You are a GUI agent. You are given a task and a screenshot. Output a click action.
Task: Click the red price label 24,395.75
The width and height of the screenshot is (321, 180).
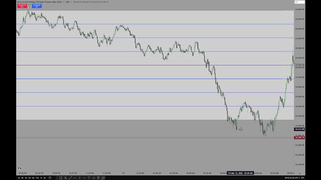click(299, 138)
